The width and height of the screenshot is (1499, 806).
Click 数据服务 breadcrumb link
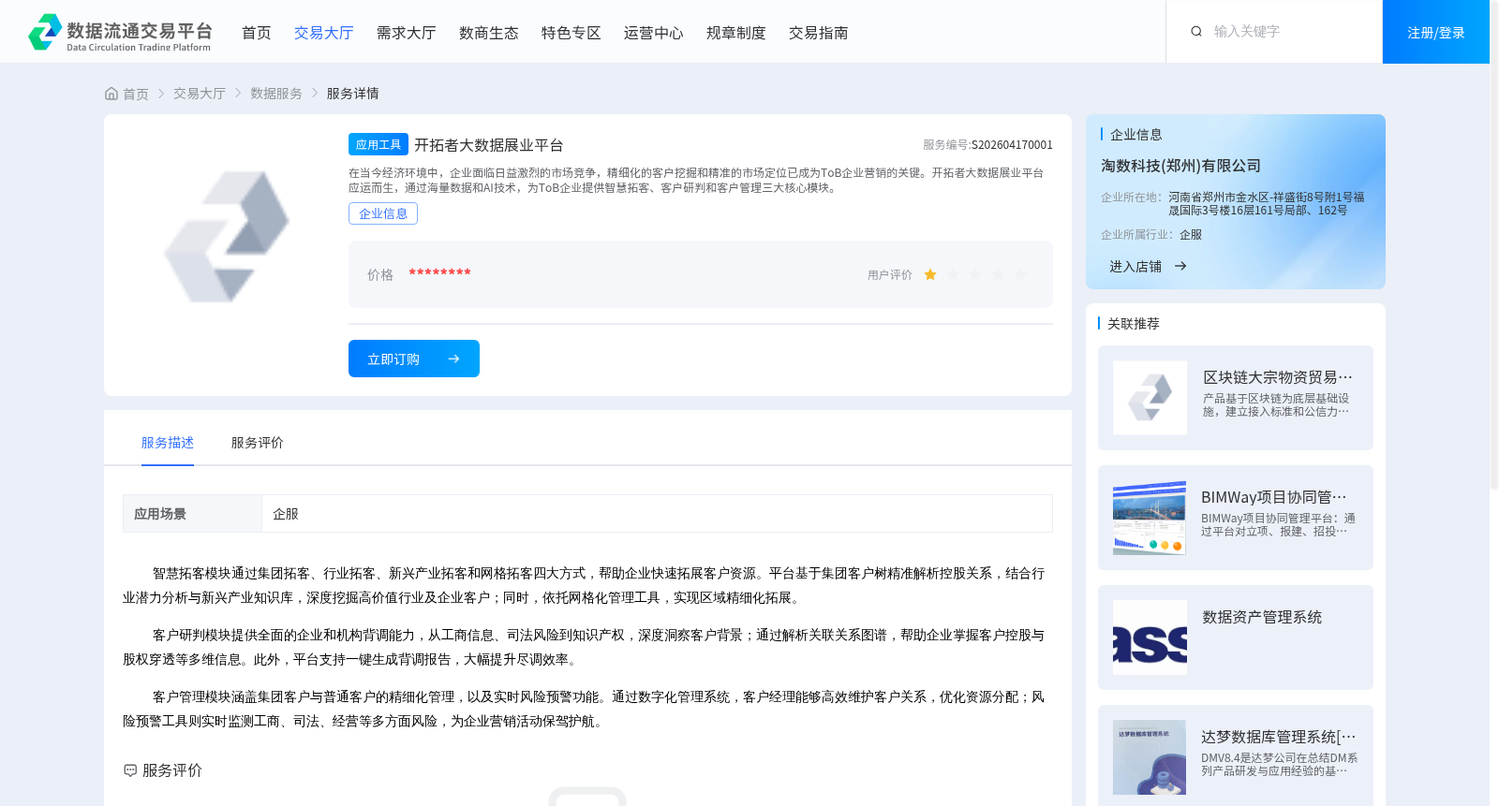pos(276,94)
